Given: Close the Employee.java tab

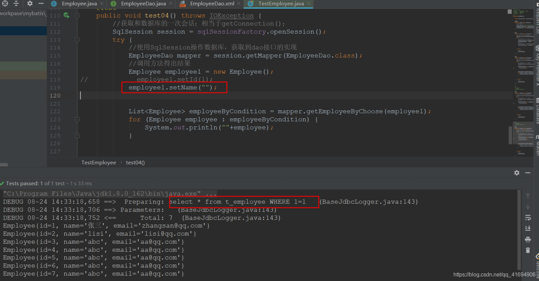Looking at the screenshot, I should 102,4.
